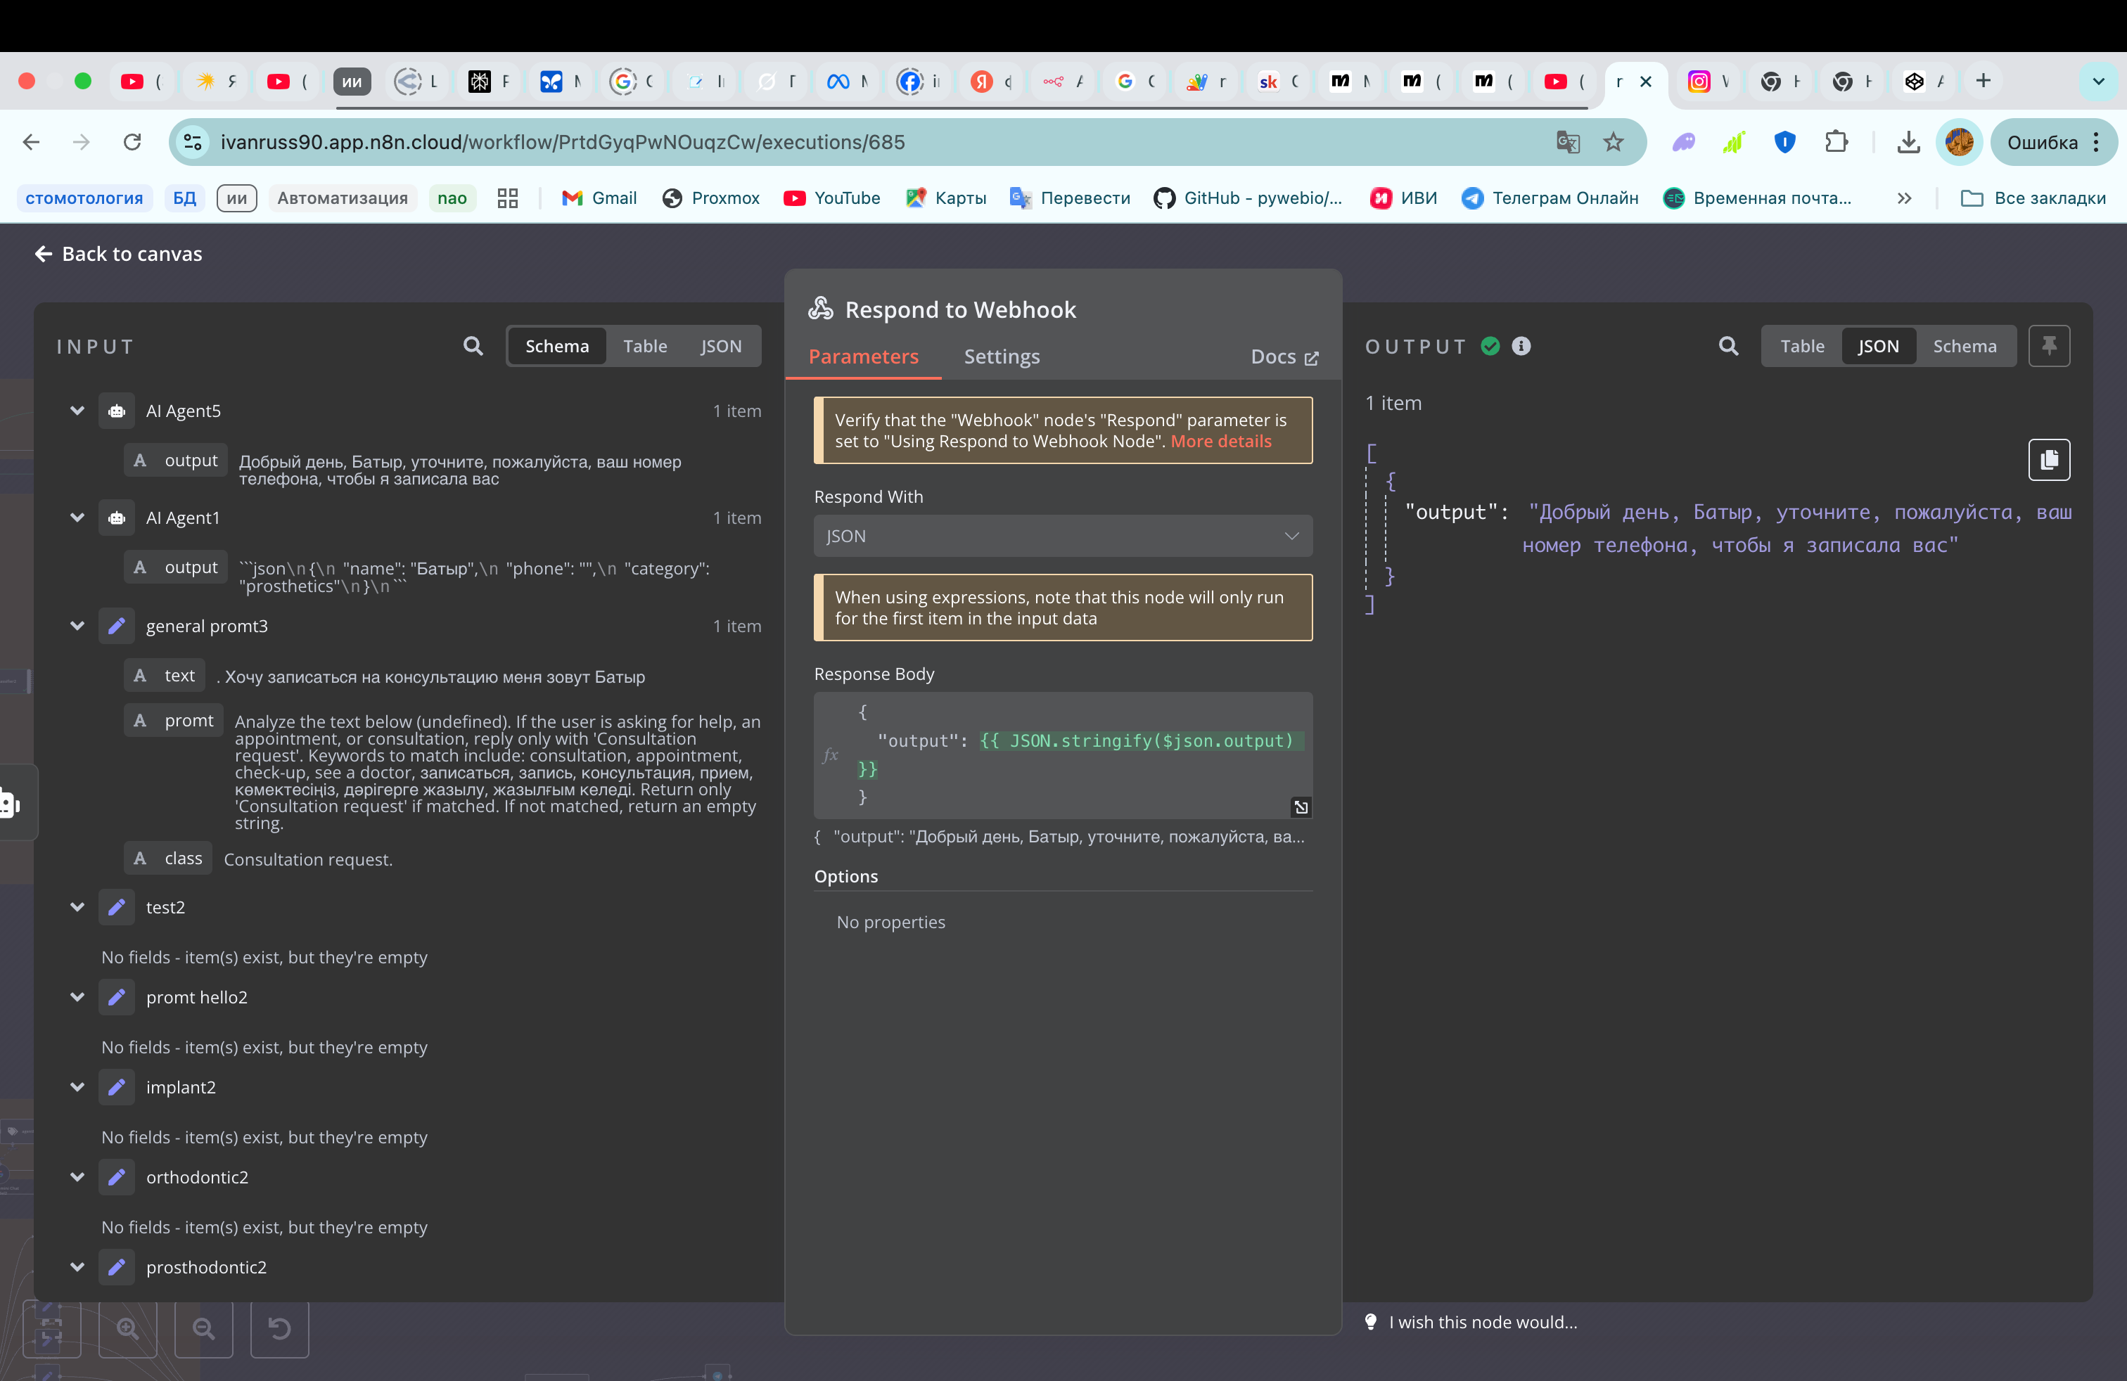
Task: Open the YouTube bookmark
Action: click(832, 198)
